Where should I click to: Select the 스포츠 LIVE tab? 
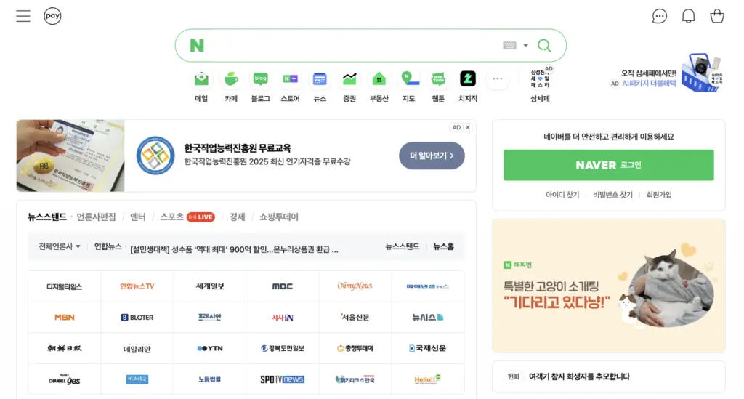click(x=187, y=217)
